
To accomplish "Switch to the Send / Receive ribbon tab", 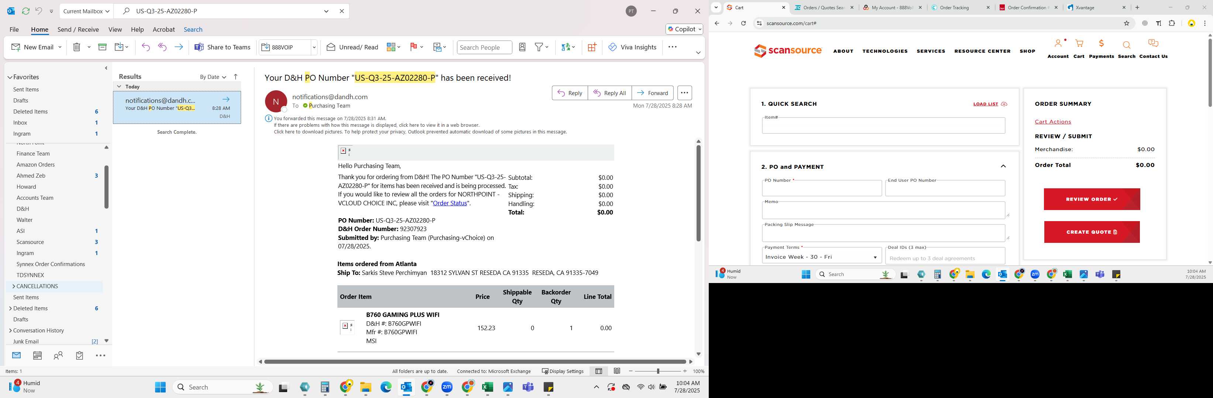I will (x=78, y=29).
